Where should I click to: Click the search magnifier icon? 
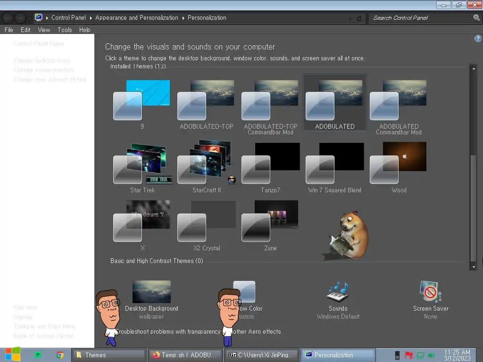476,18
